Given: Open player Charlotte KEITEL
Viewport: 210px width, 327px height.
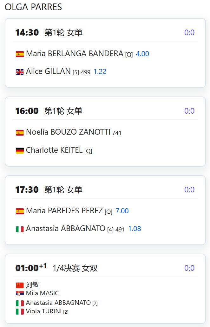Looking at the screenshot, I should (54, 150).
